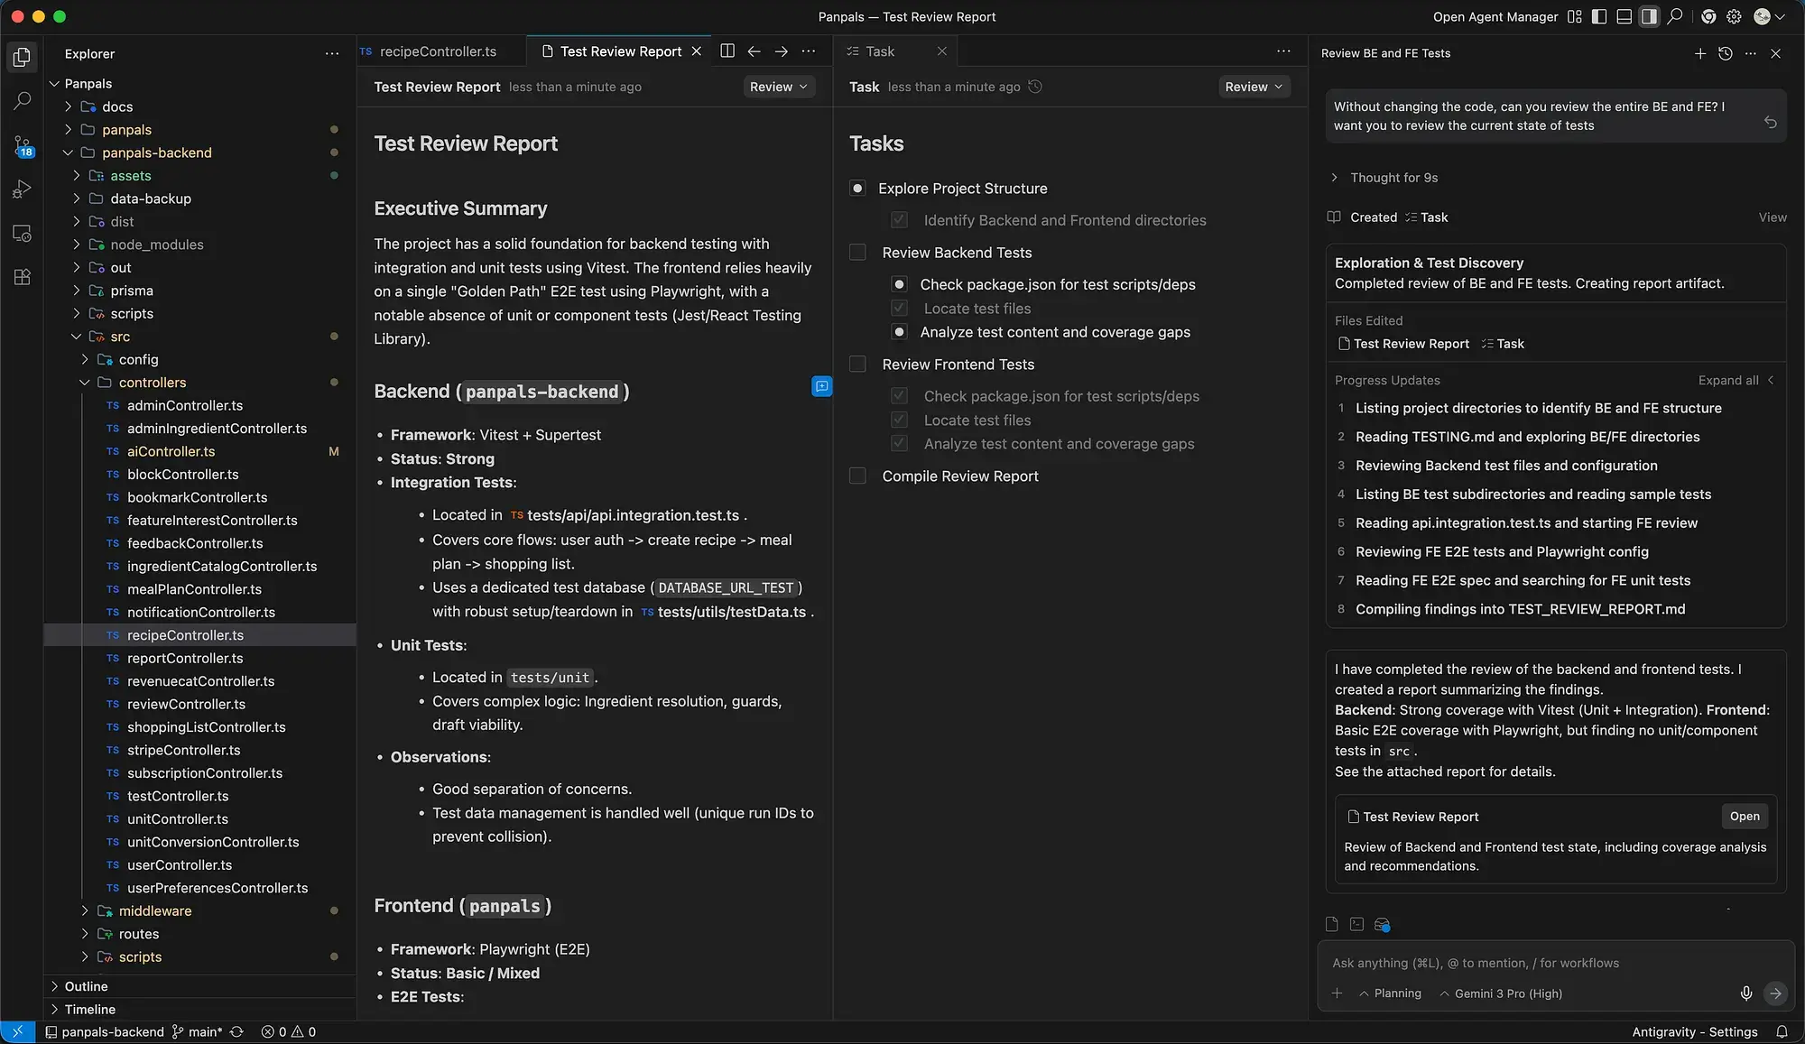Select the Task editor tab

(879, 51)
